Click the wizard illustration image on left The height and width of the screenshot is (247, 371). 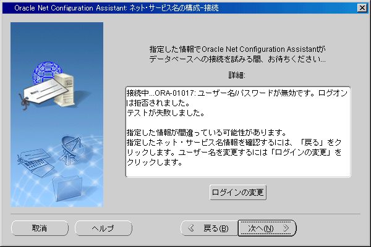coord(57,115)
